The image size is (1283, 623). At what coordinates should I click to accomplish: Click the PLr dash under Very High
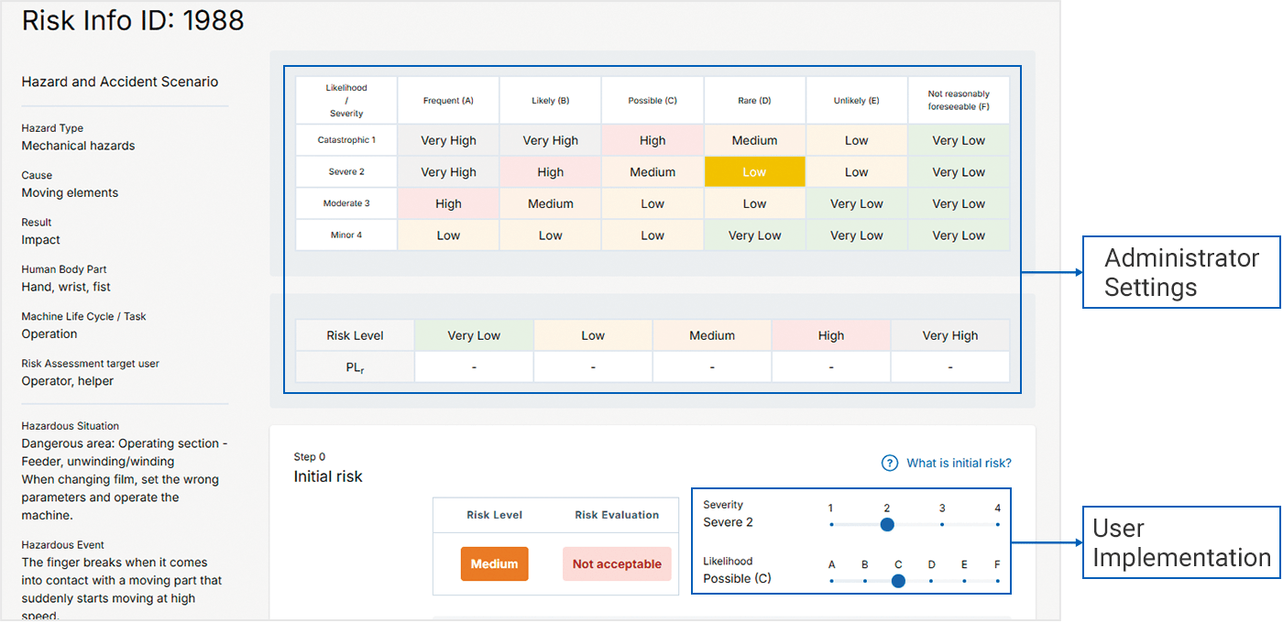pos(950,366)
